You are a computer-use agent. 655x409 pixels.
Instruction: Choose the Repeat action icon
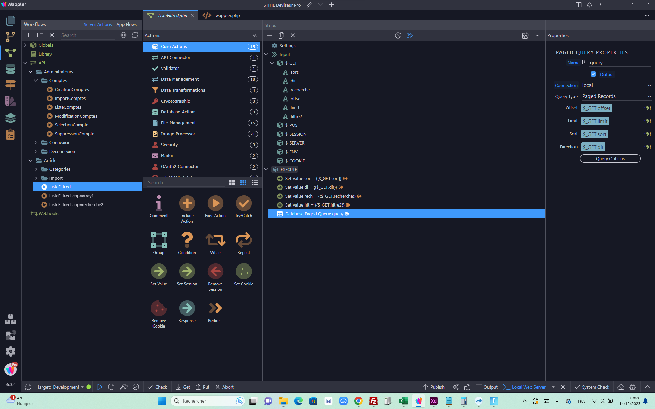pos(244,240)
